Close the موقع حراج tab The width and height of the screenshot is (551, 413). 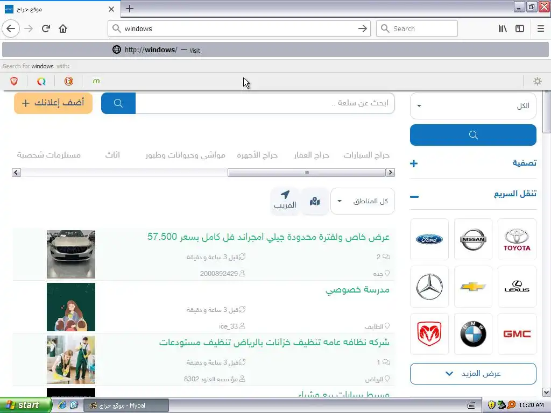pyautogui.click(x=111, y=9)
